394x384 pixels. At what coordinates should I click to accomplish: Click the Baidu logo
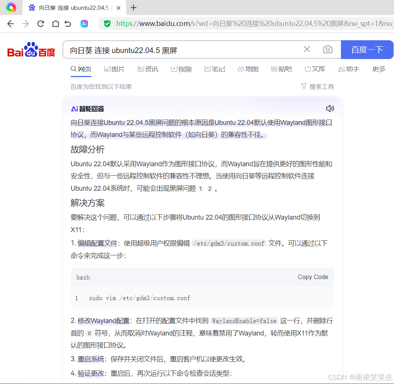click(x=31, y=50)
